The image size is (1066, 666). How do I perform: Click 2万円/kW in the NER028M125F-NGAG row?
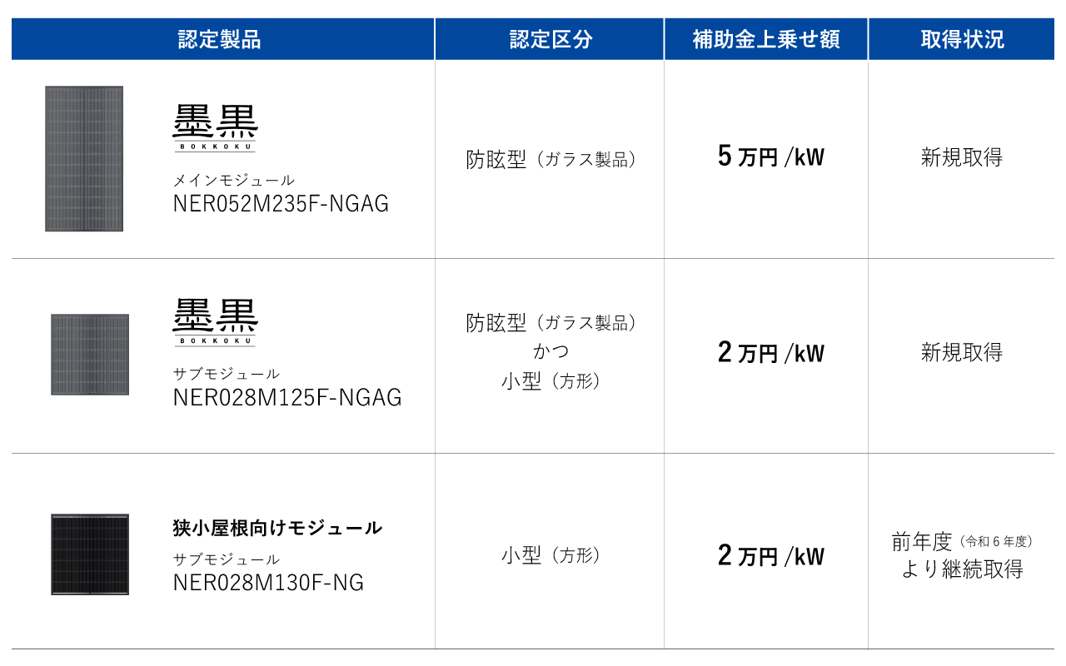770,353
